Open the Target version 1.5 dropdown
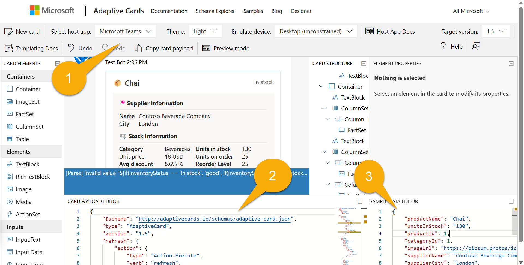Image resolution: width=524 pixels, height=265 pixels. pos(496,31)
